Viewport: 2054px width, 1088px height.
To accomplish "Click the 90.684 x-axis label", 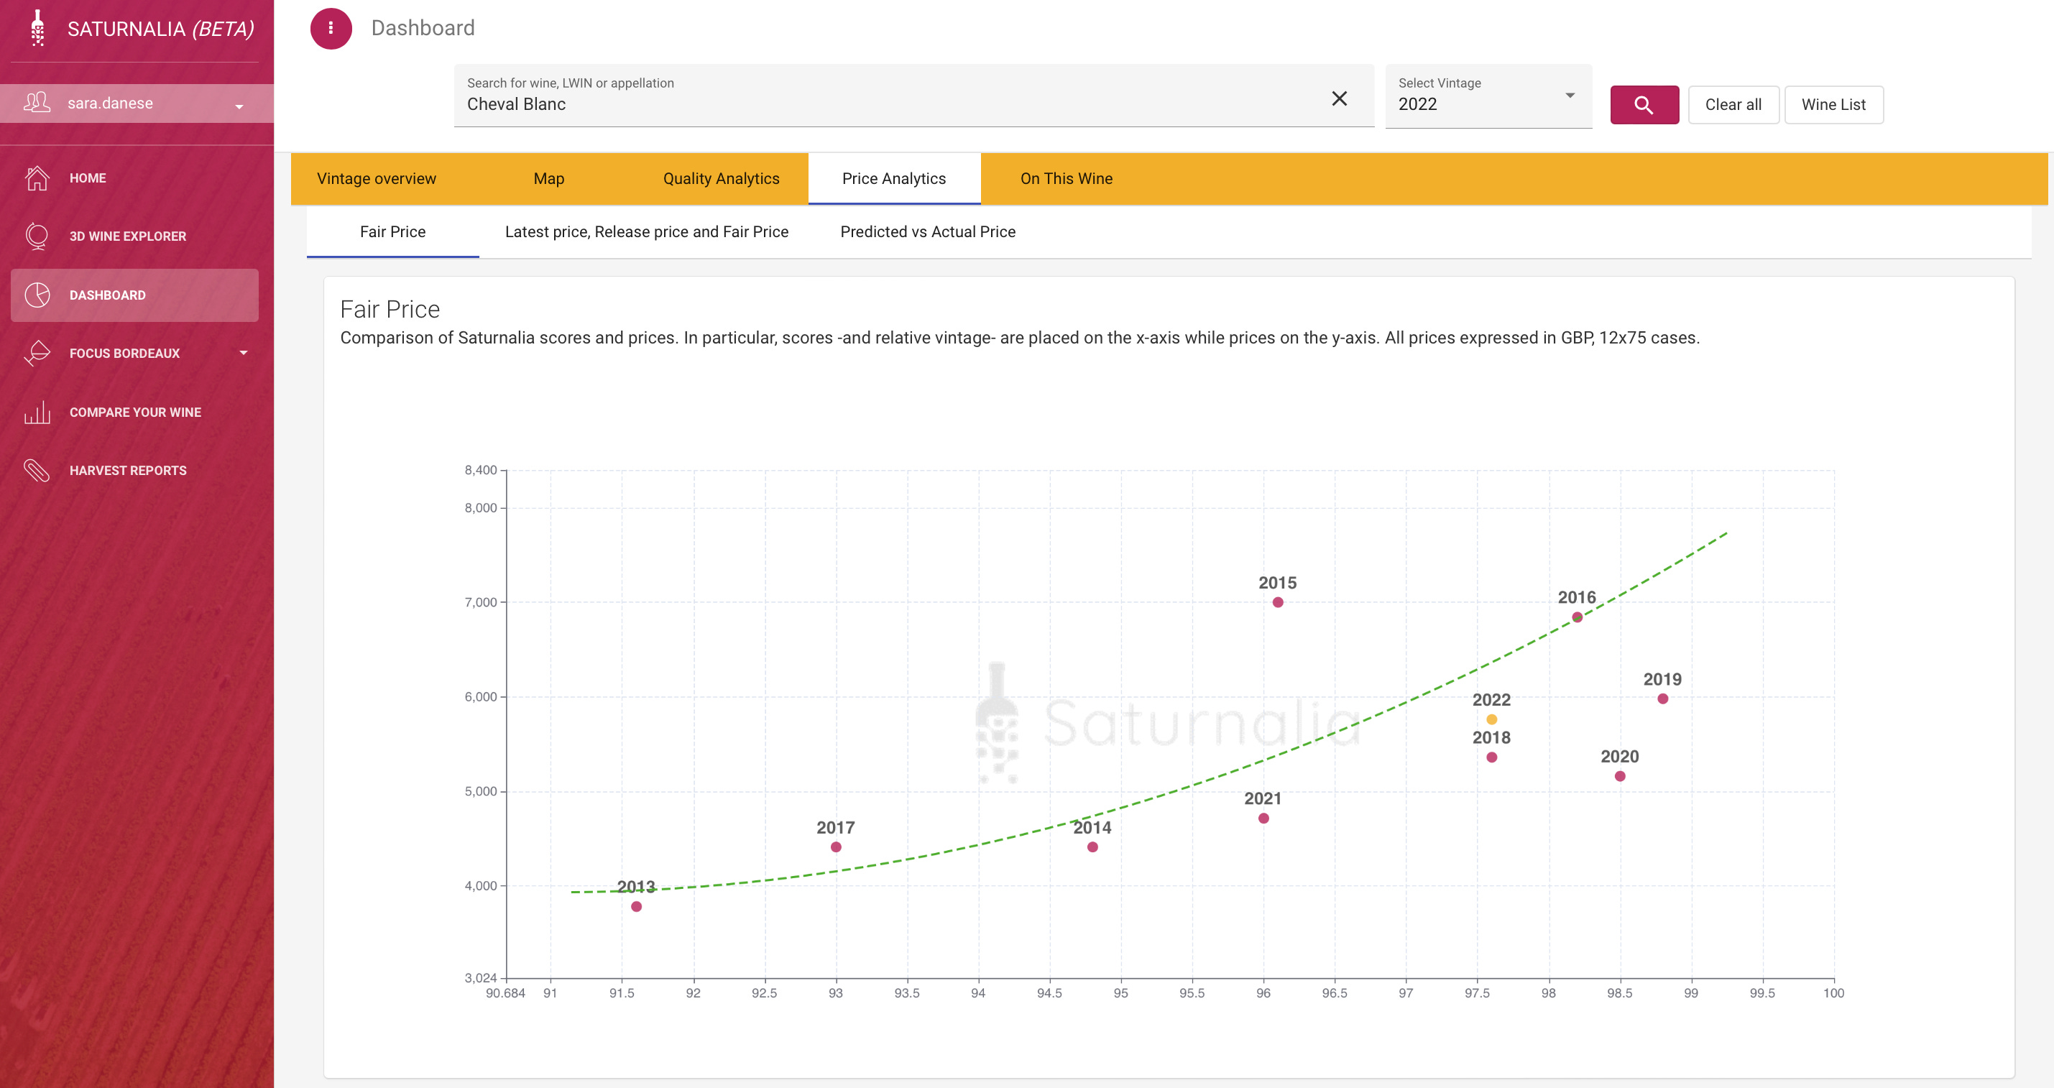I will click(505, 993).
